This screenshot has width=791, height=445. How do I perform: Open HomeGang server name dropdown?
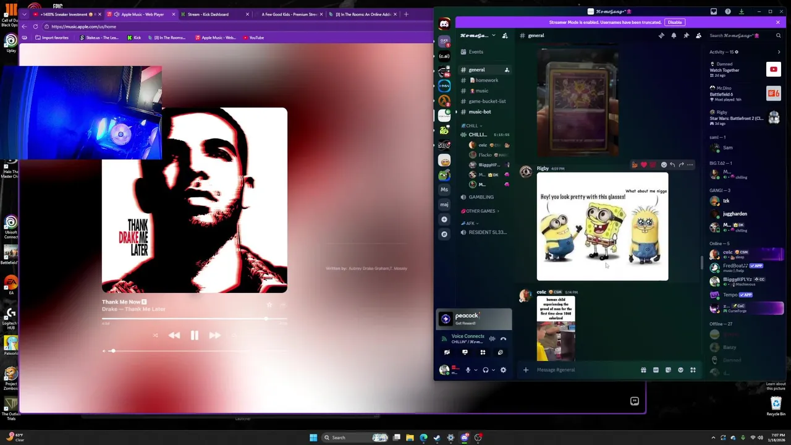coord(493,36)
